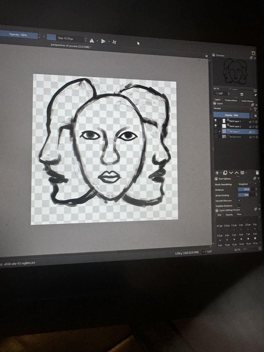Adjust the Distance 373.9 slider
The width and height of the screenshot is (264, 352).
pyautogui.click(x=246, y=189)
